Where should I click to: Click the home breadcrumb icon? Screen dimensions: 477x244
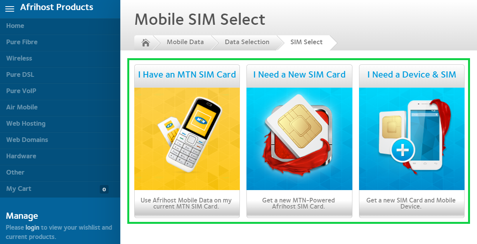146,43
